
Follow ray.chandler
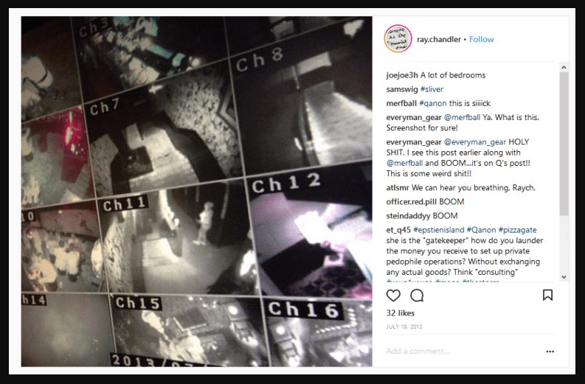[x=481, y=39]
